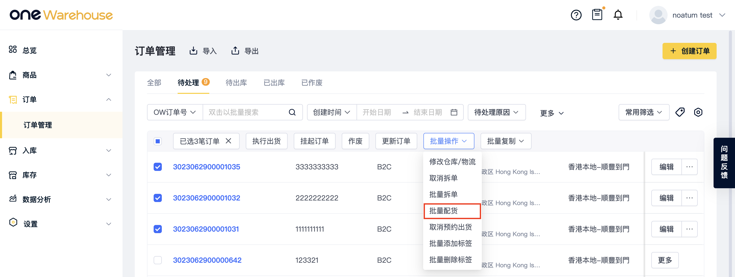Expand the 批量复制 dropdown
The image size is (735, 277).
click(506, 141)
